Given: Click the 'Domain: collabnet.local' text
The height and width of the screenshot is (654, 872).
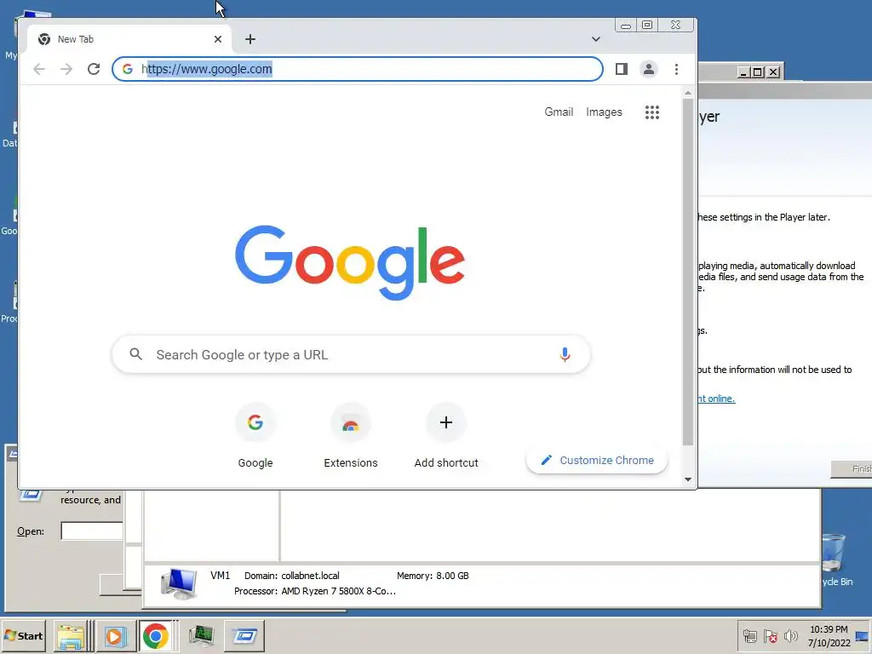Looking at the screenshot, I should click(291, 576).
